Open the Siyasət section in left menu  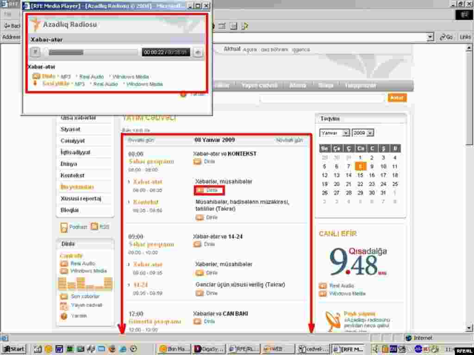(70, 129)
